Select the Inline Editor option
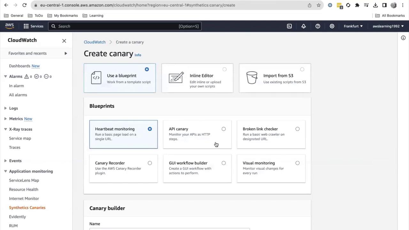Image resolution: width=409 pixels, height=230 pixels. coord(197,78)
